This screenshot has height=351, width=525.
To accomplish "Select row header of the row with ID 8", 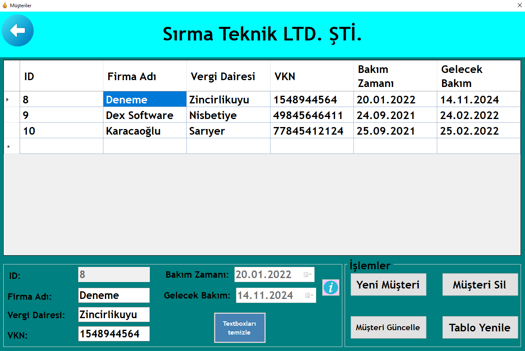I will click(12, 99).
